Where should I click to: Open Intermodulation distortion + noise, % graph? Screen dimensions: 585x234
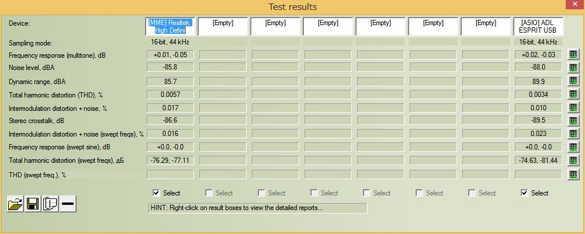[x=573, y=107]
